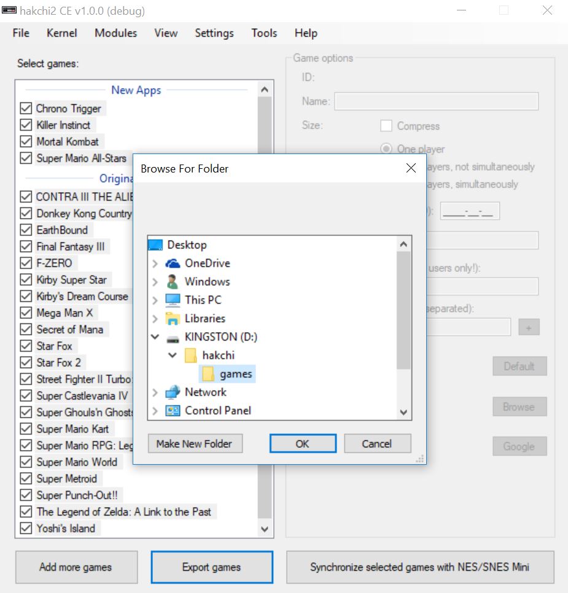The height and width of the screenshot is (593, 568).
Task: Click the Desktop icon in the folder tree
Action: pyautogui.click(x=155, y=245)
